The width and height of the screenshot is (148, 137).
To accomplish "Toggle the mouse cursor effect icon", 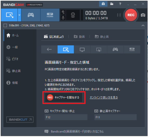I will click(x=63, y=12).
